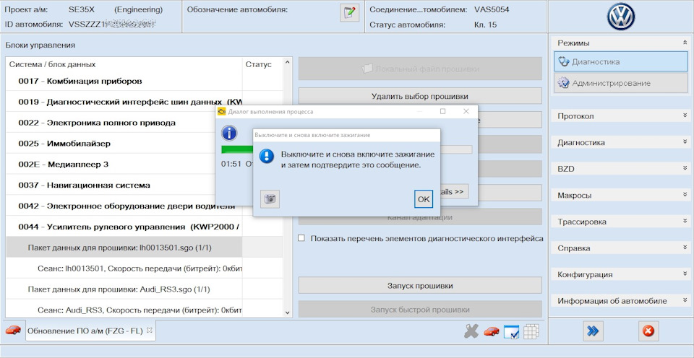
Task: Click the green progress bar in process dialog
Action: coord(237,149)
